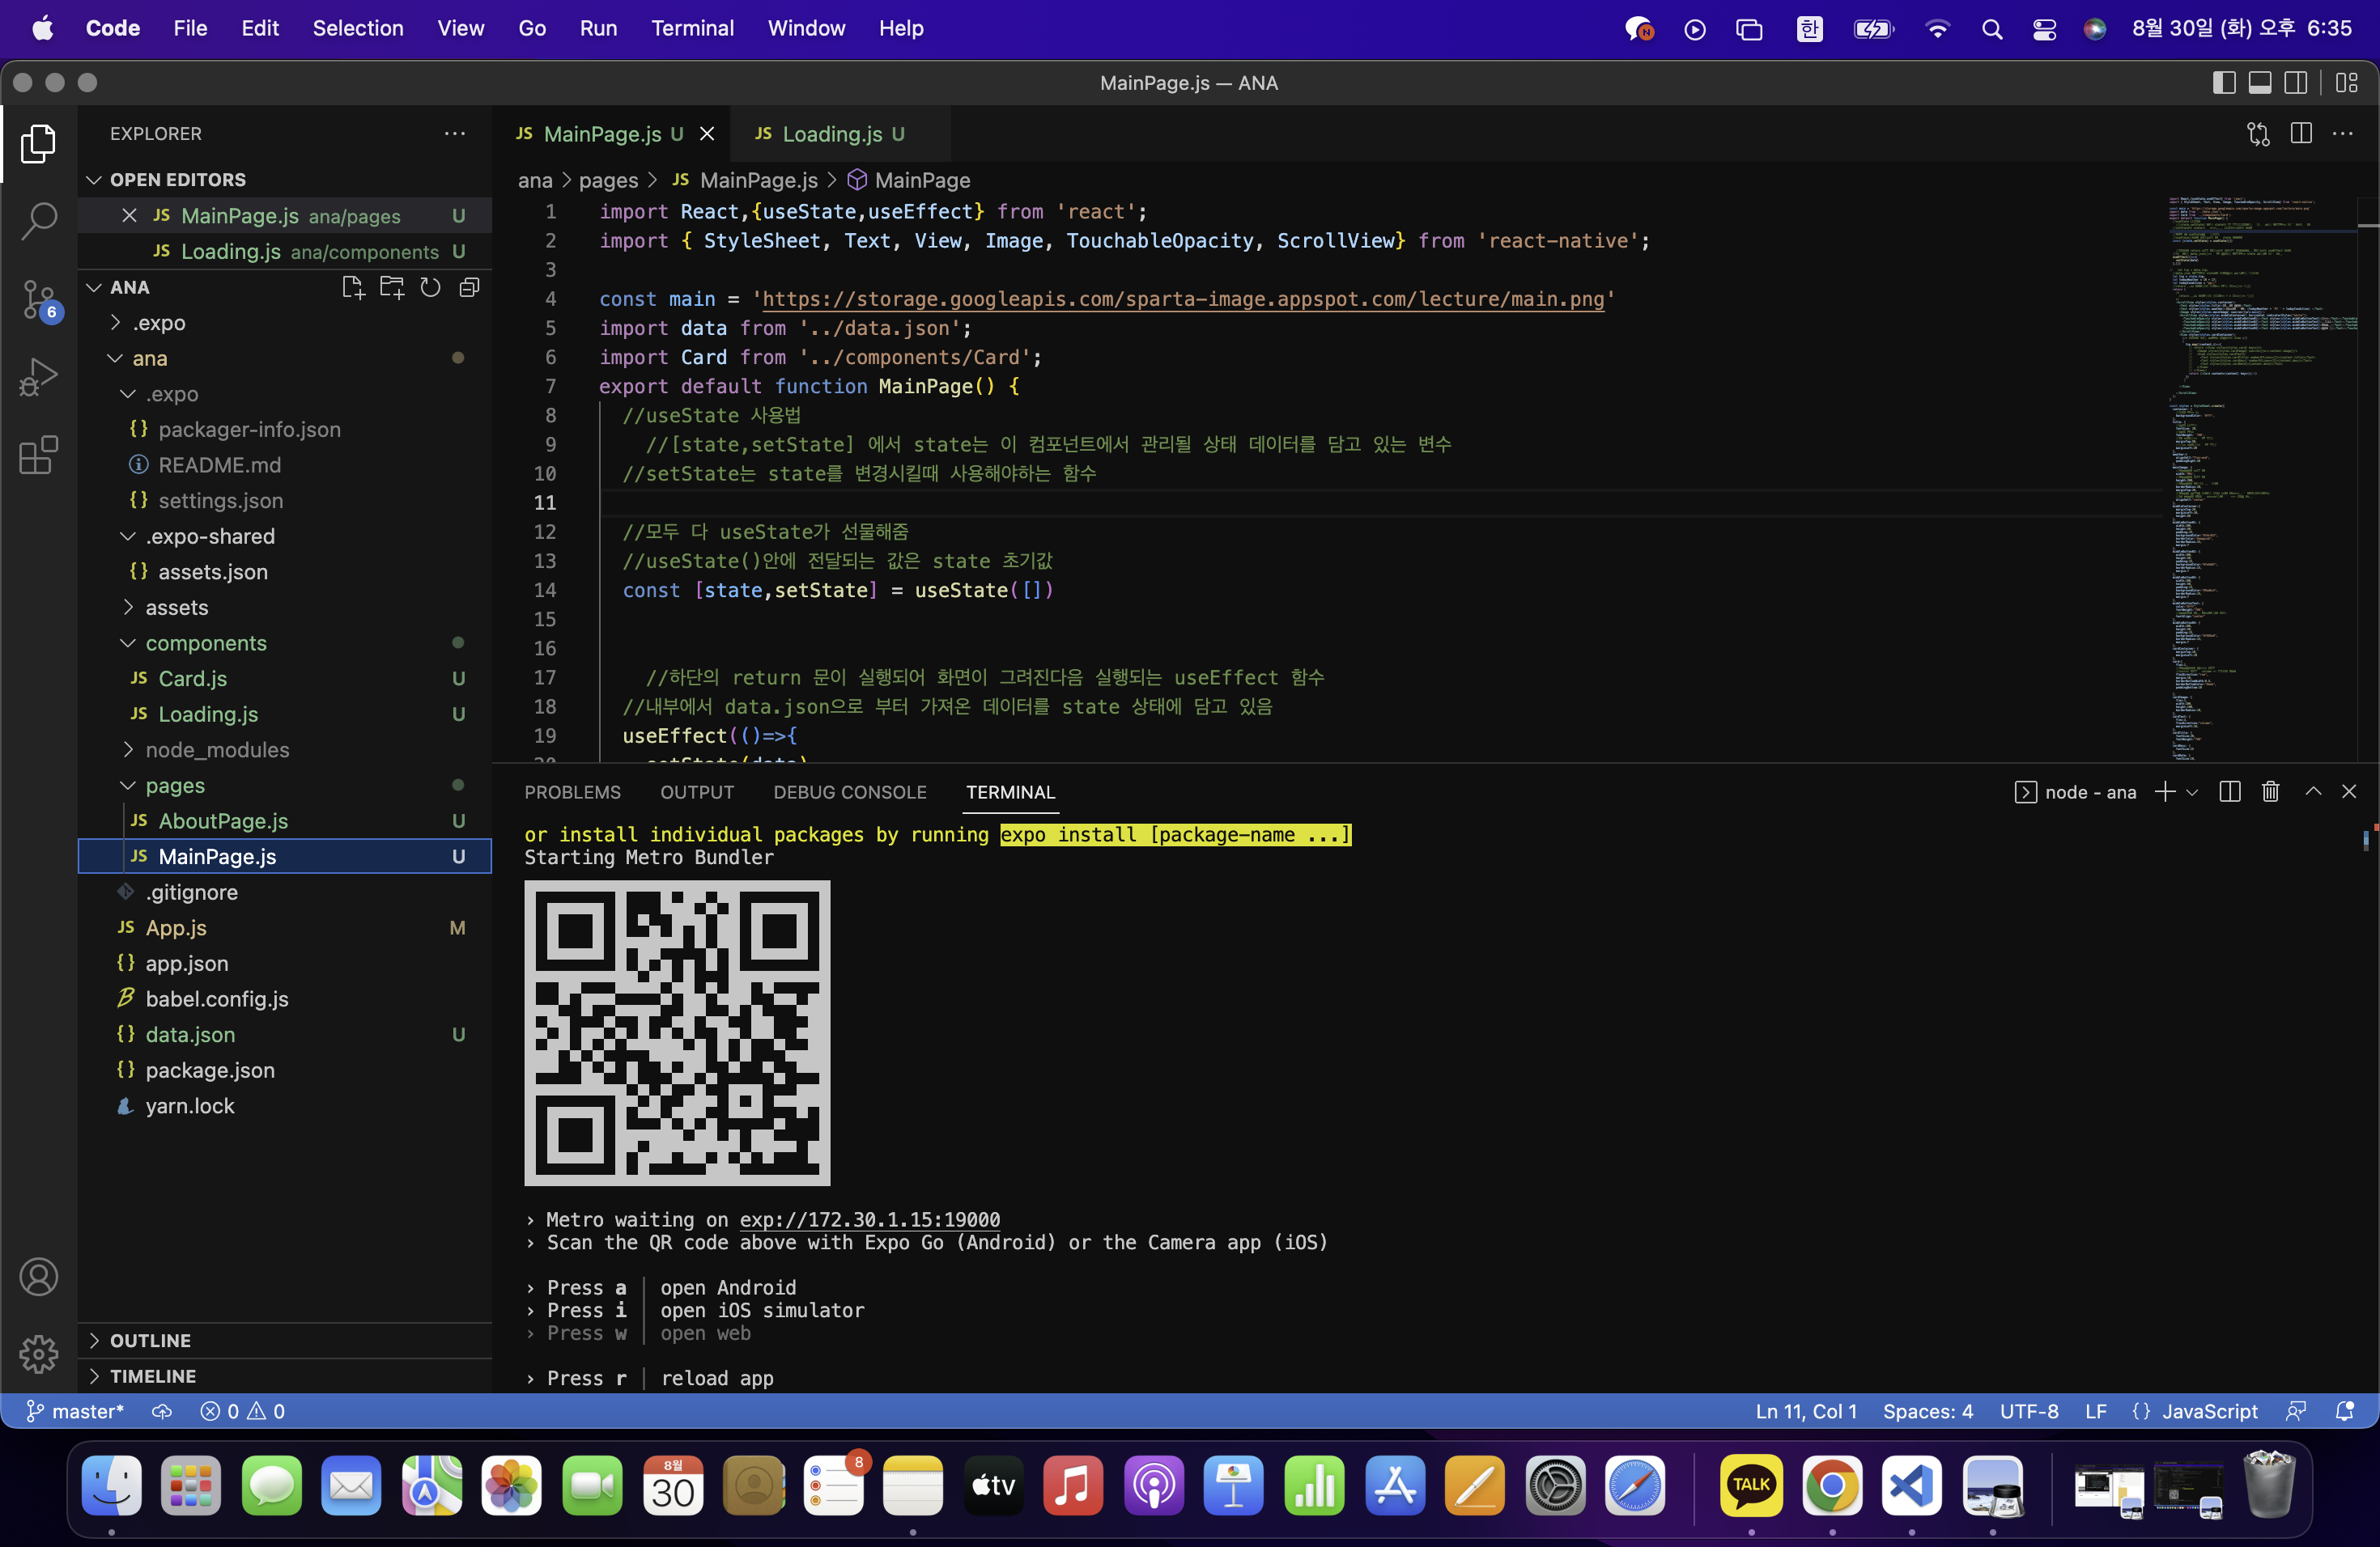Click master branch in status bar
This screenshot has width=2380, height=1547.
tap(75, 1411)
